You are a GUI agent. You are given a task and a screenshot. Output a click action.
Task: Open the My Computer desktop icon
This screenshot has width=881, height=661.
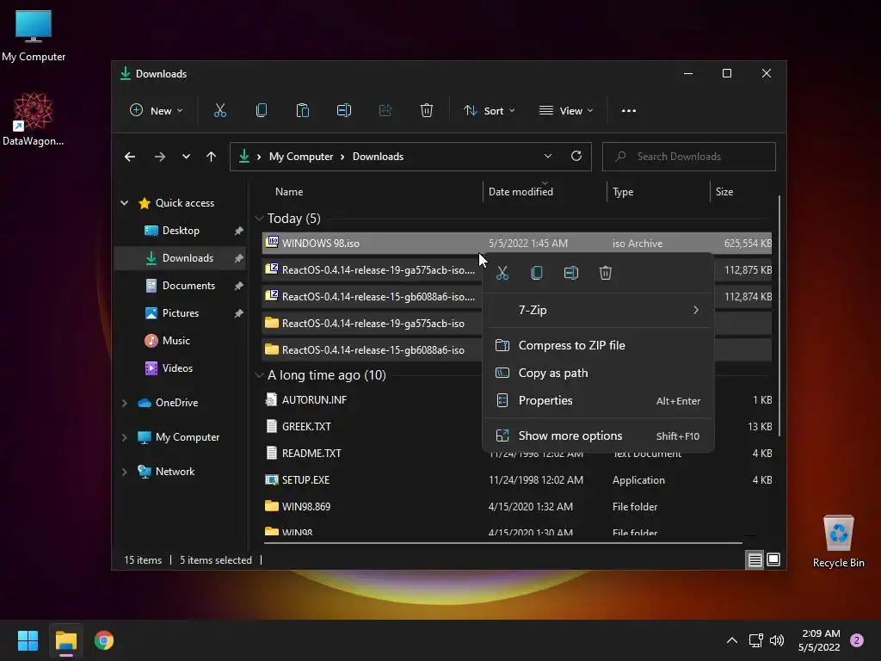click(x=34, y=36)
